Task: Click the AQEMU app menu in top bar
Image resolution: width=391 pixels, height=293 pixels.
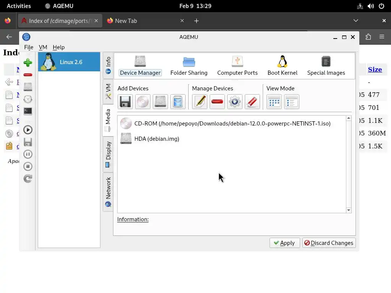Action: (x=59, y=6)
